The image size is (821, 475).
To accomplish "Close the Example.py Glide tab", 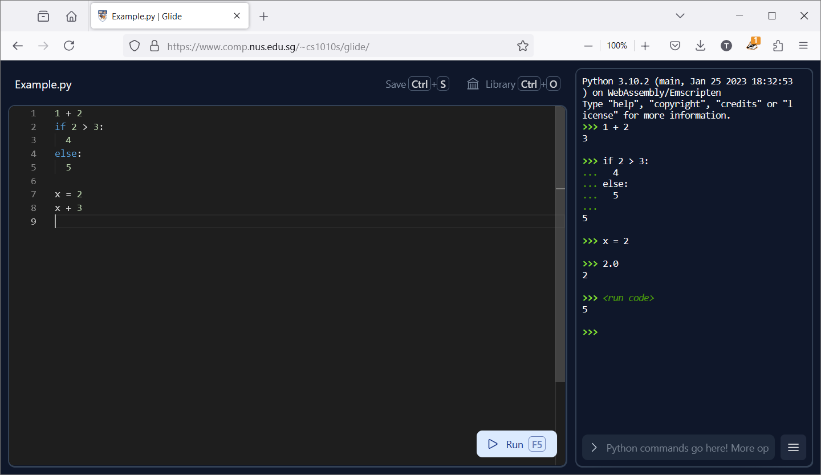I will click(237, 16).
